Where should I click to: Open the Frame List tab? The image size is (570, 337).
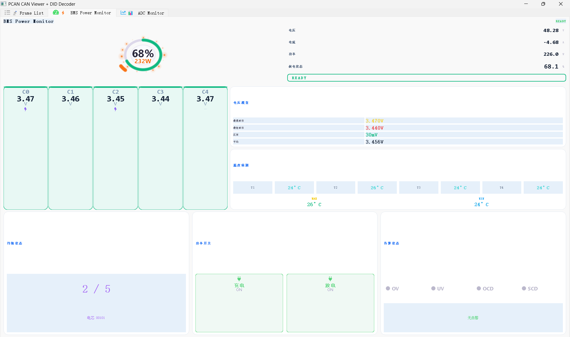25,13
